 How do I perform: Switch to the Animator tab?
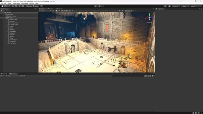[59, 9]
